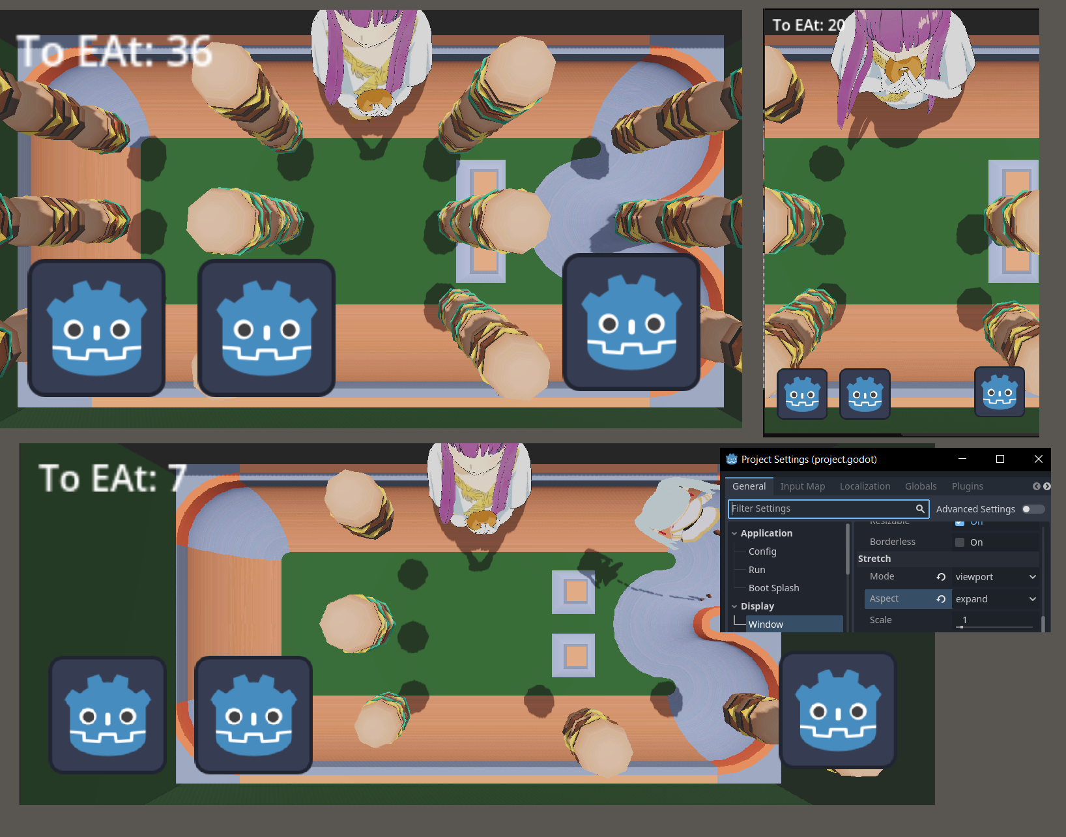
Task: Collapse the Application section chevron
Action: pyautogui.click(x=734, y=533)
